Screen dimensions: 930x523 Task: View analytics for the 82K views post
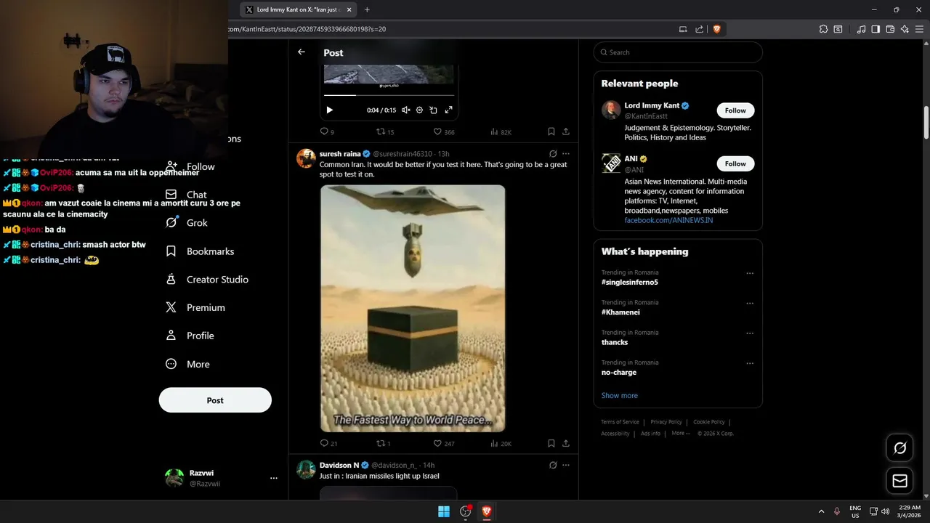tap(501, 131)
